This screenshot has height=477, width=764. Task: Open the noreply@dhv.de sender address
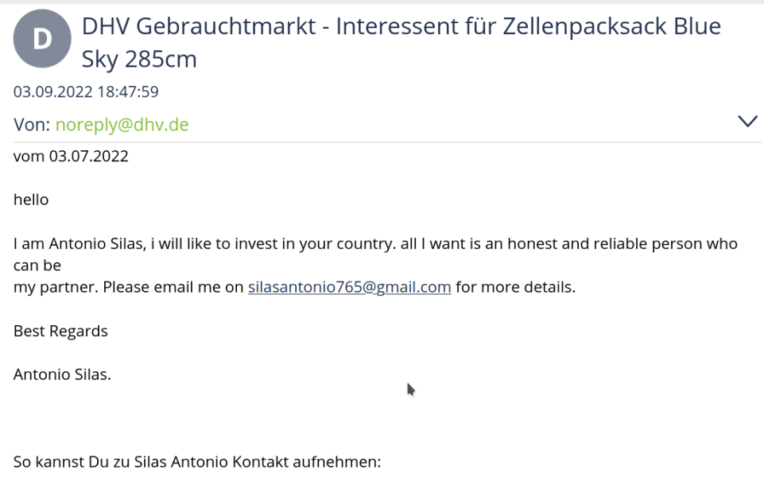tap(122, 125)
